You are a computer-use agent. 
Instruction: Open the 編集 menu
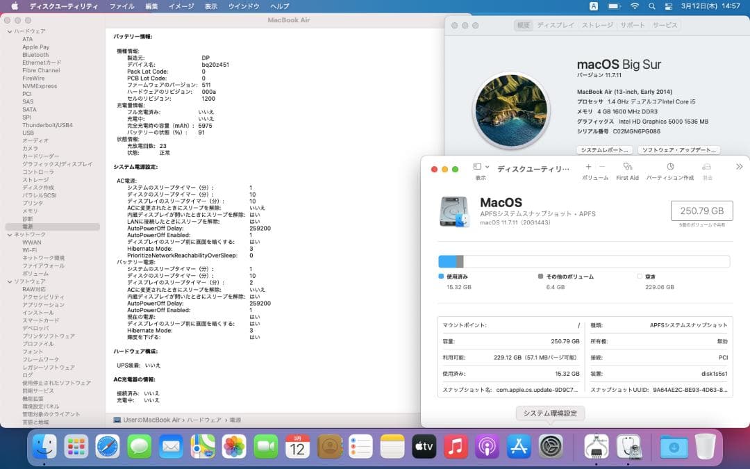point(151,6)
